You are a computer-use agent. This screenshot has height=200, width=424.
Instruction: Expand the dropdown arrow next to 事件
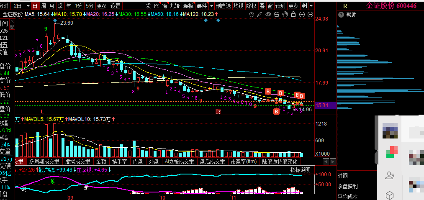tap(211, 6)
